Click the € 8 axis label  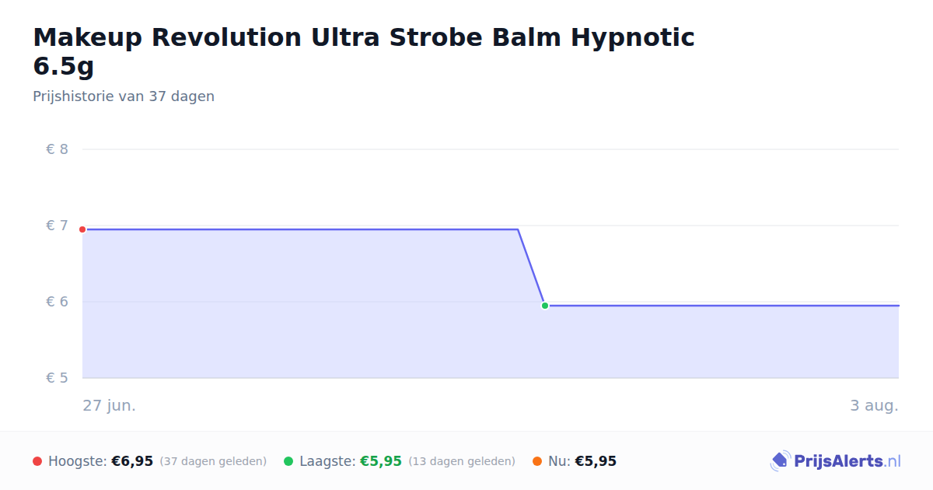tap(57, 149)
